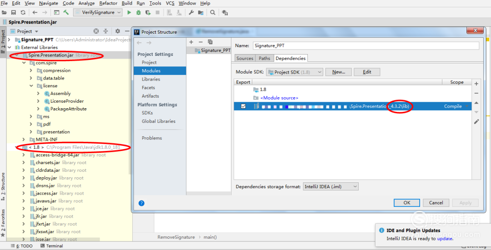Viewport: 491px width, 250px height.
Task: Expand the Signature_PPT project node
Action: (9, 40)
